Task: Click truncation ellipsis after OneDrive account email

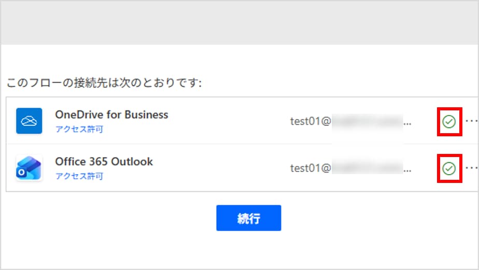Action: (407, 123)
